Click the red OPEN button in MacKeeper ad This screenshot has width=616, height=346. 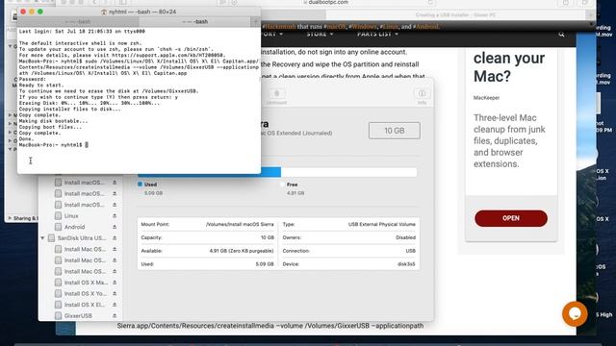point(511,218)
